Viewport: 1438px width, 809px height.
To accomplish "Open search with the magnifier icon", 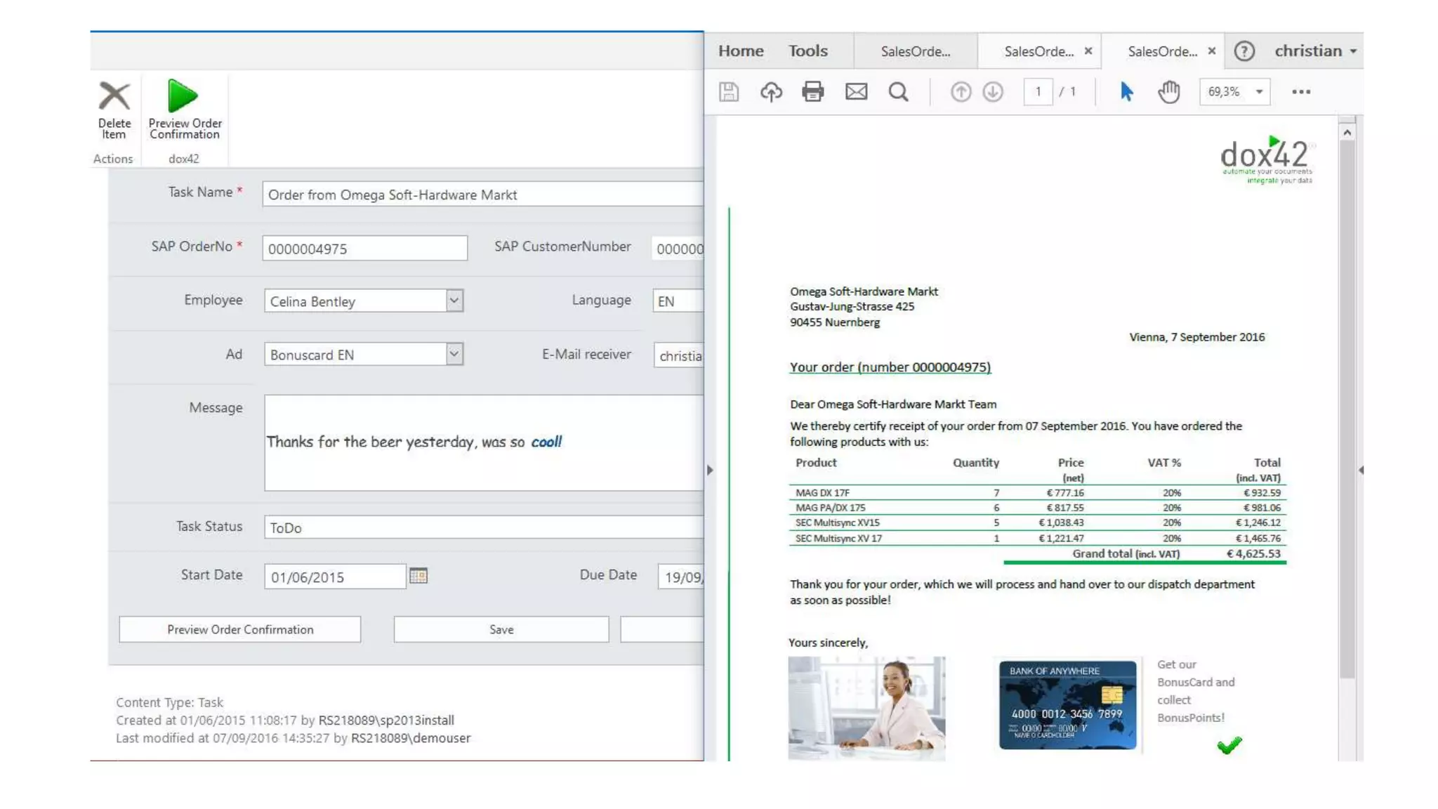I will click(x=898, y=92).
